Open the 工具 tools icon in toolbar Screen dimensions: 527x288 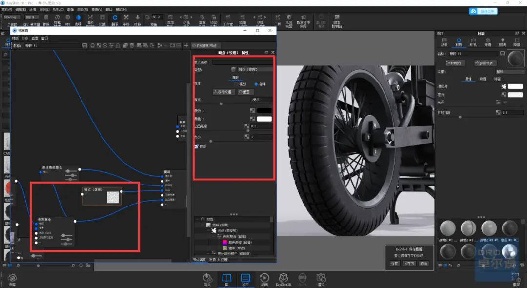click(x=278, y=20)
